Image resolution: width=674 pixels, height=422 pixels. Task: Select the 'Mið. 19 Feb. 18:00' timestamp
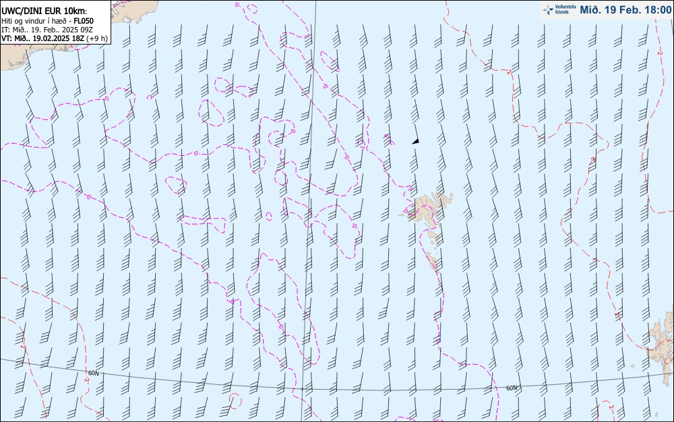(625, 9)
